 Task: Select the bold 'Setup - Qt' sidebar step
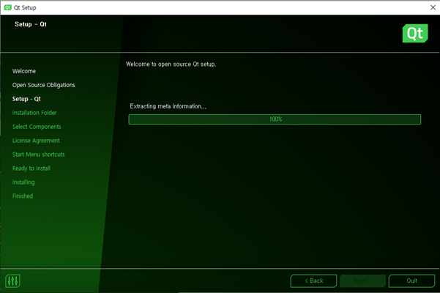point(26,99)
